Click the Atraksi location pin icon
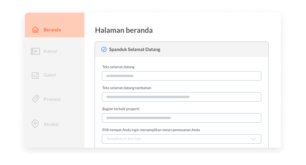The width and height of the screenshot is (306, 165). pos(35,124)
